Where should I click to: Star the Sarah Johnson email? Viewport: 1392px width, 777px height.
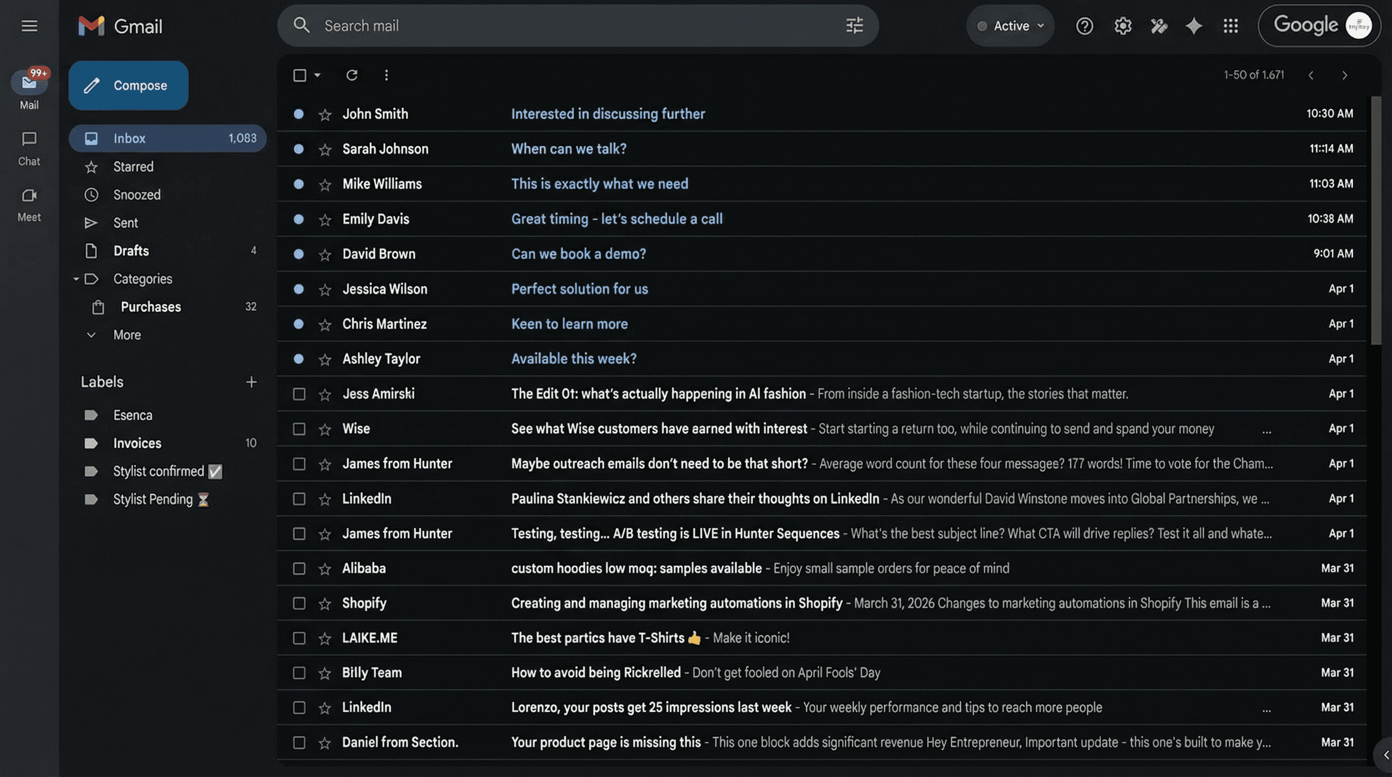point(325,149)
